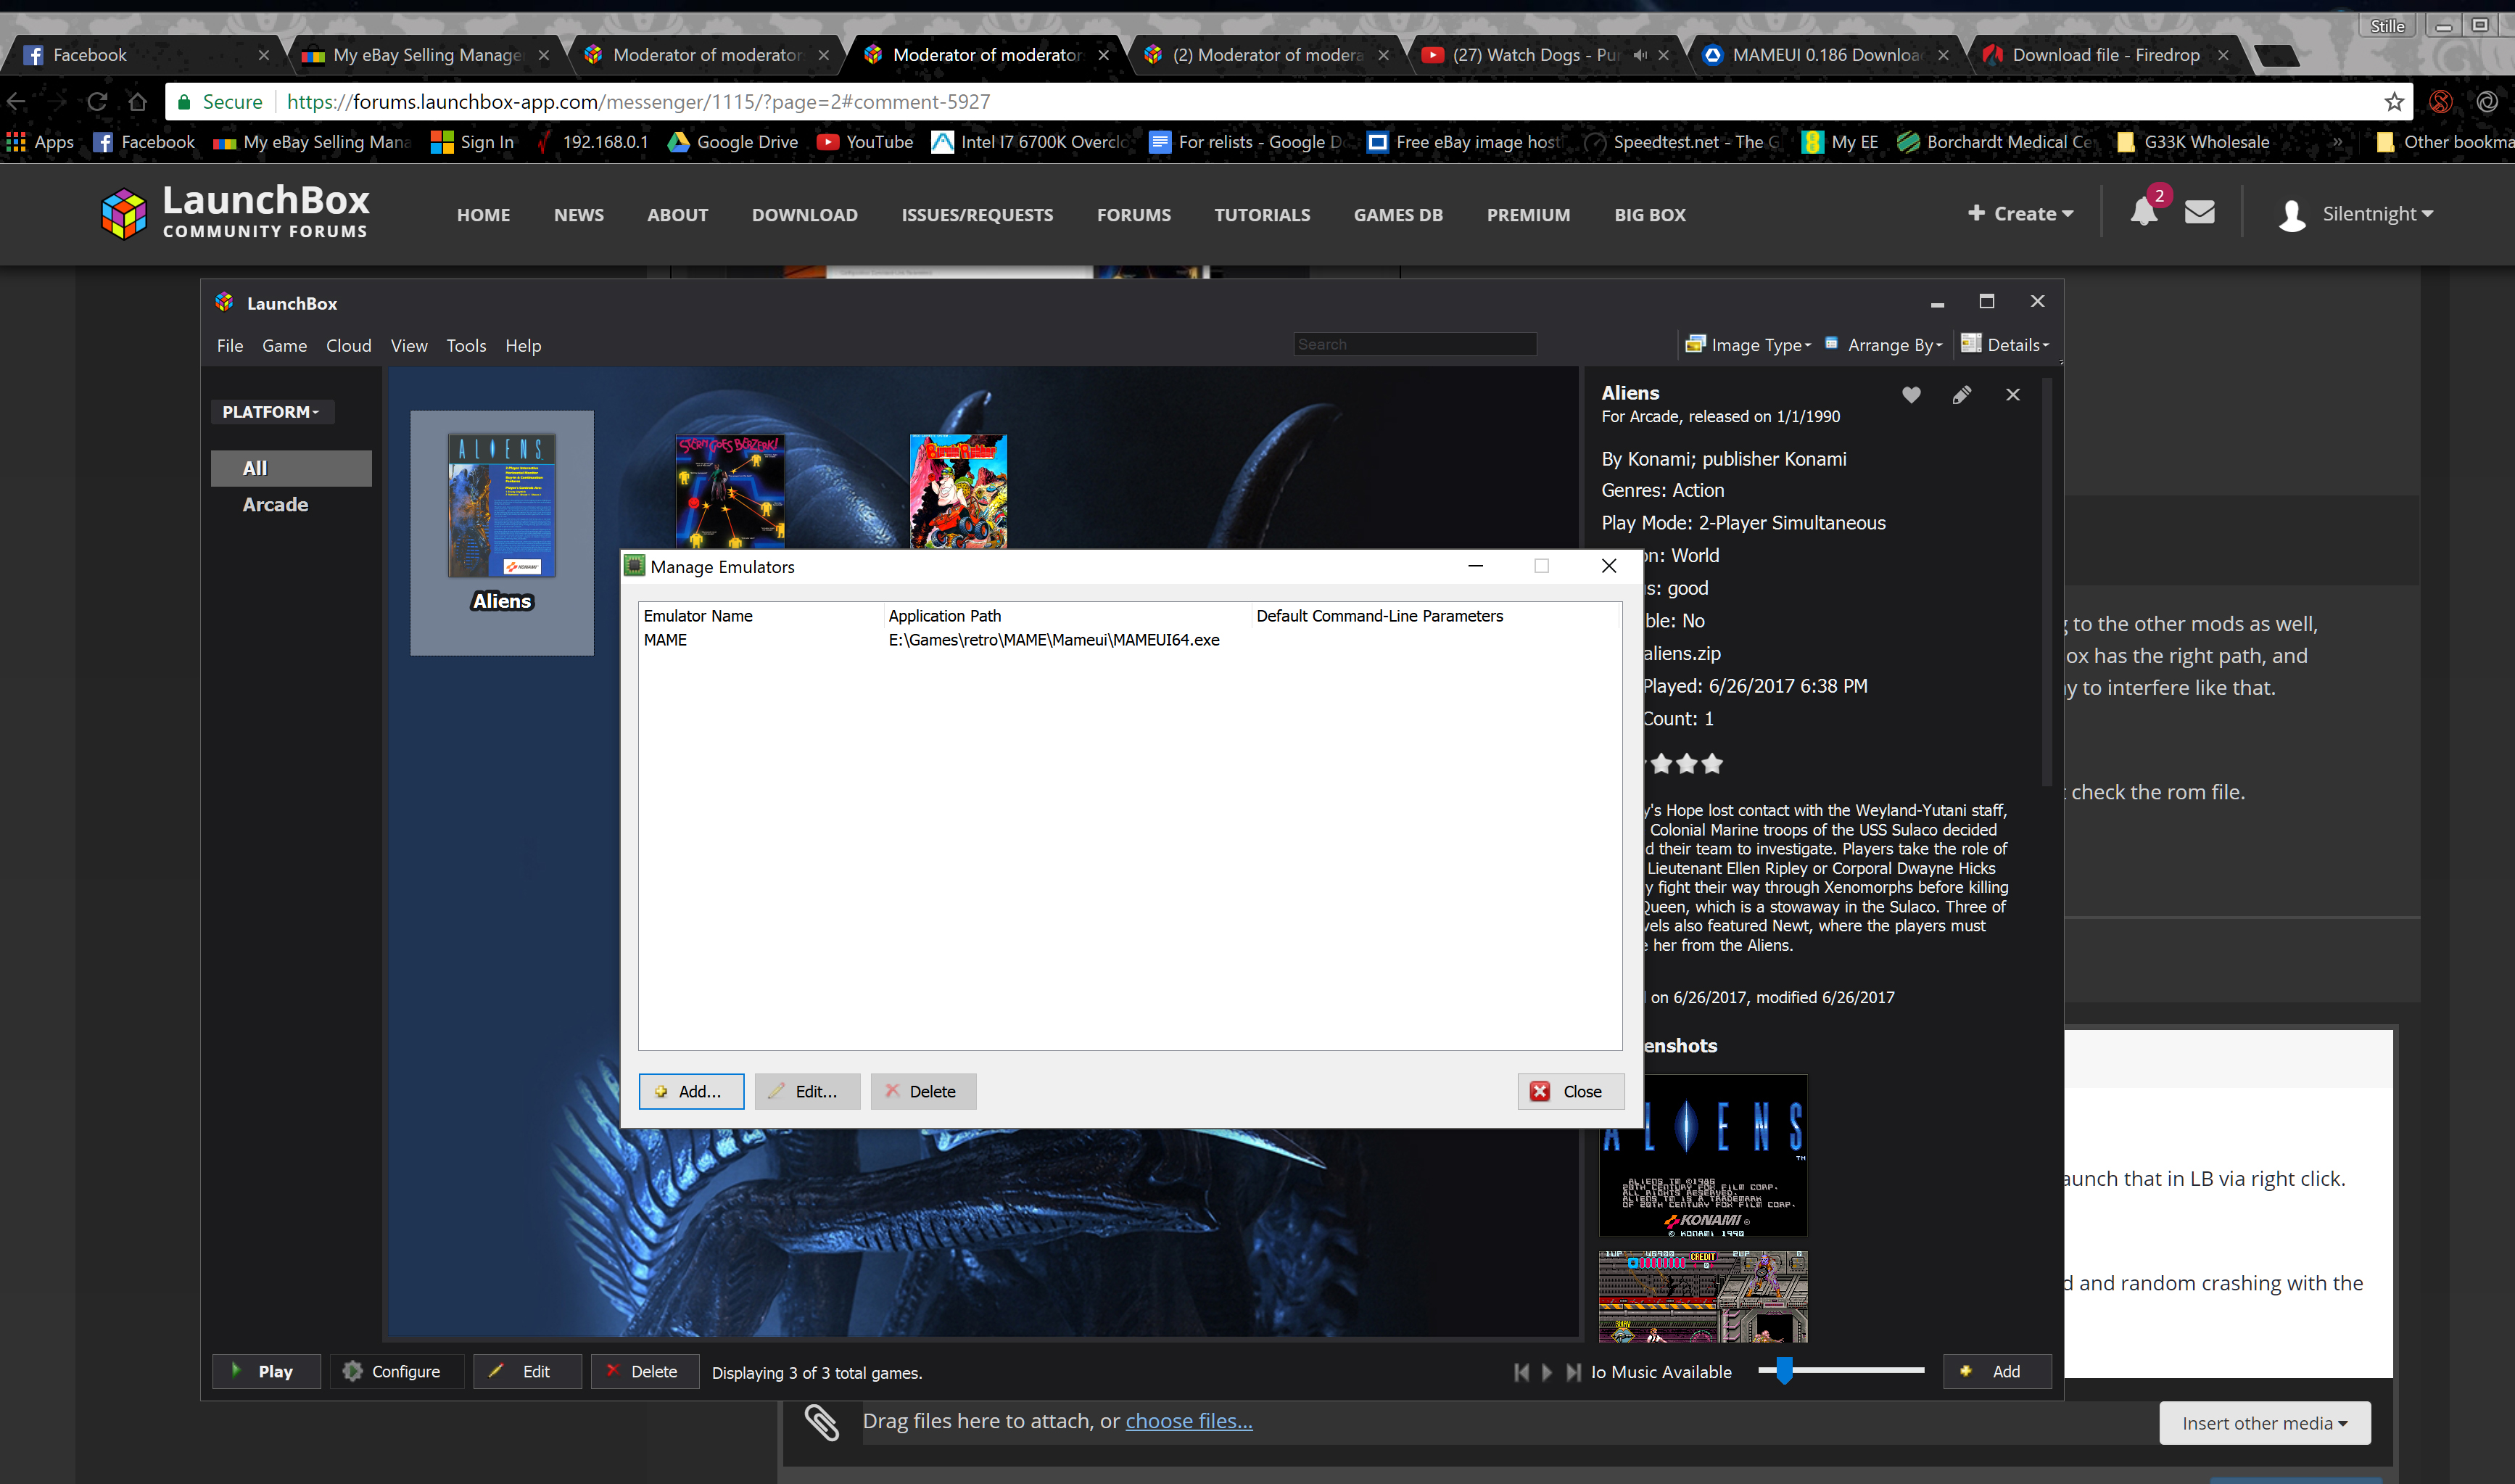The image size is (2515, 1484).
Task: Open forum messages envelope icon
Action: [x=2199, y=212]
